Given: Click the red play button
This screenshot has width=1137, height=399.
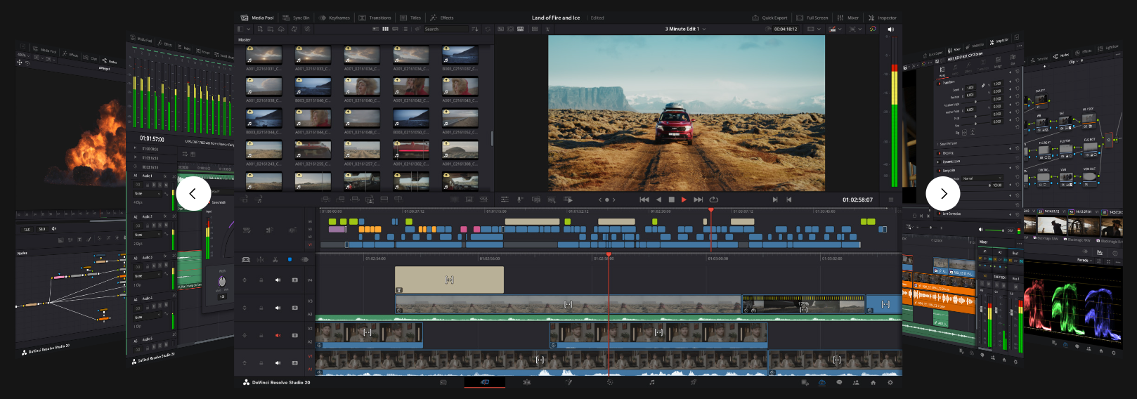Looking at the screenshot, I should pos(684,199).
